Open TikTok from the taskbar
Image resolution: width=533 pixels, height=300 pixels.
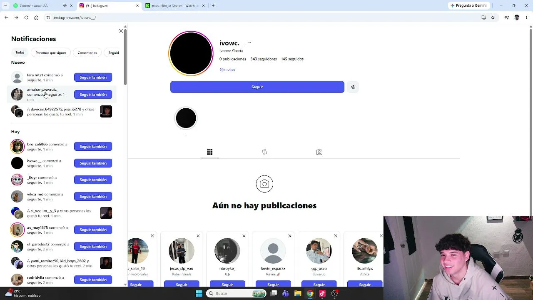pyautogui.click(x=322, y=293)
